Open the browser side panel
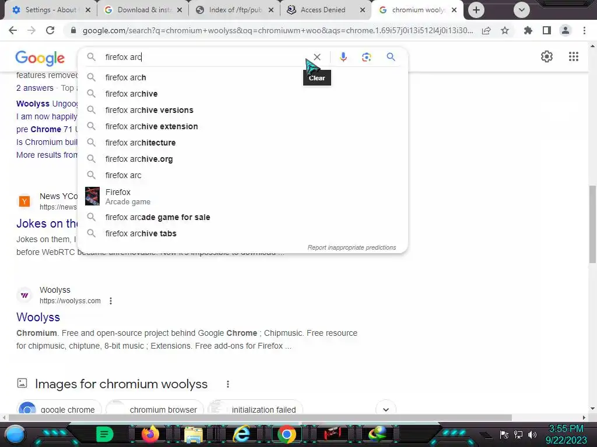Viewport: 597px width, 447px height. click(547, 30)
